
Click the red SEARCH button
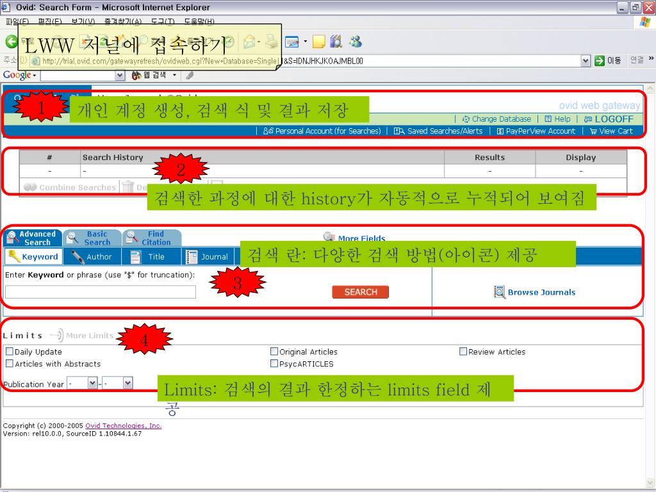(x=360, y=292)
